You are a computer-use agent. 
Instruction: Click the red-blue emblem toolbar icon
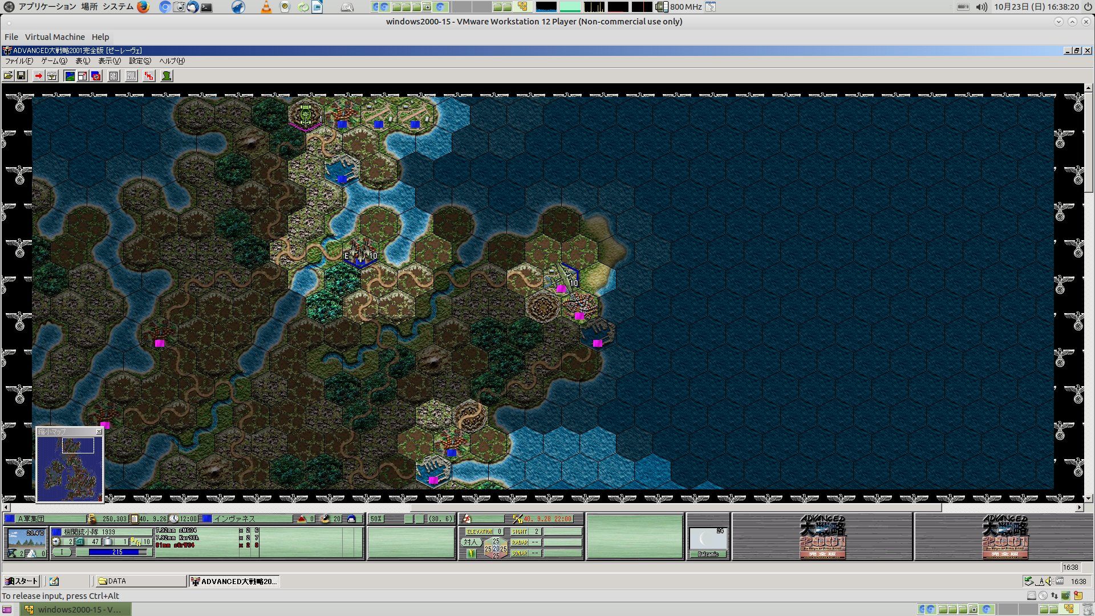(96, 76)
